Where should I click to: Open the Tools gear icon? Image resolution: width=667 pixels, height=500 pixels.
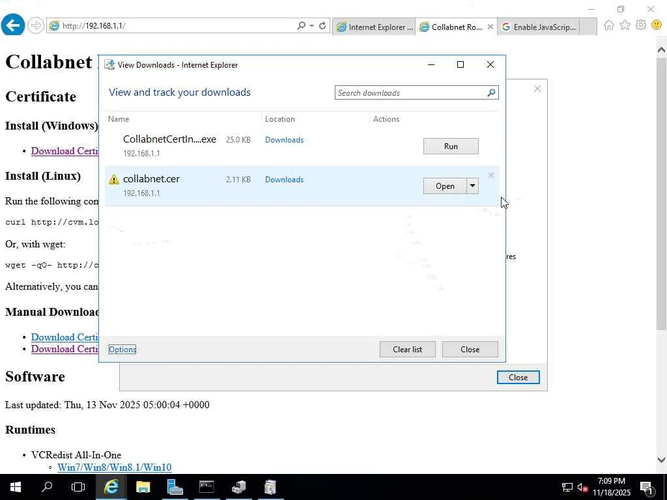[641, 25]
